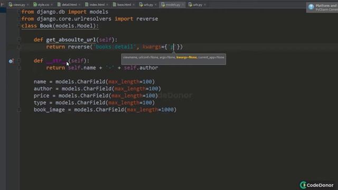This screenshot has width=338, height=190.
Task: Click the get_absoulte_url method name
Action: 71,40
